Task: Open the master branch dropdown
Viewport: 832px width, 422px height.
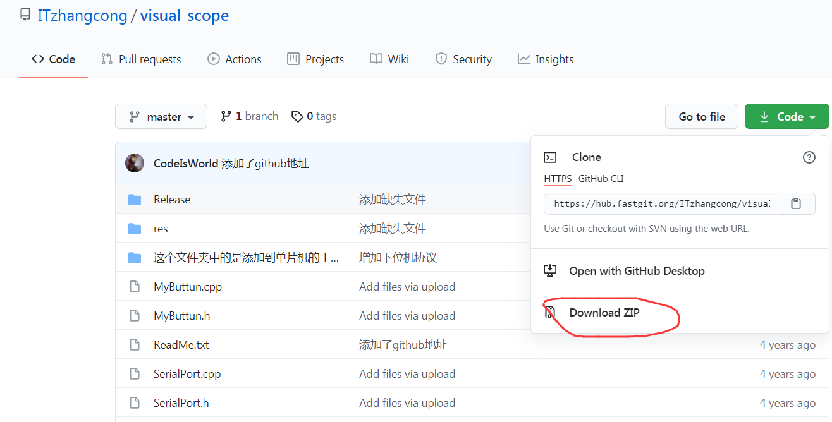Action: point(161,116)
